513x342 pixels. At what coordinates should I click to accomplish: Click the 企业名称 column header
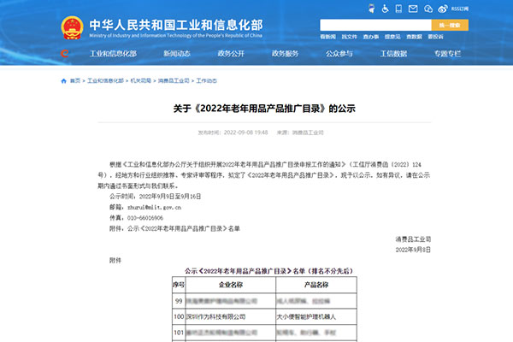(231, 285)
